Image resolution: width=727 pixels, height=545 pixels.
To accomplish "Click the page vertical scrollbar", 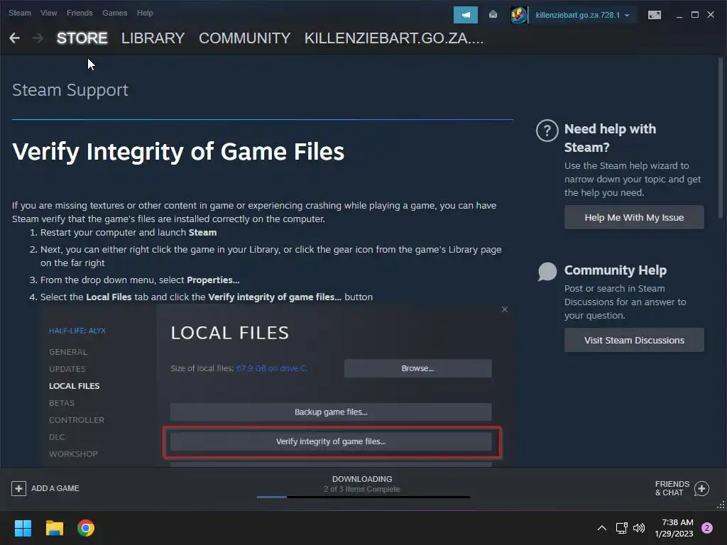I will [x=720, y=139].
